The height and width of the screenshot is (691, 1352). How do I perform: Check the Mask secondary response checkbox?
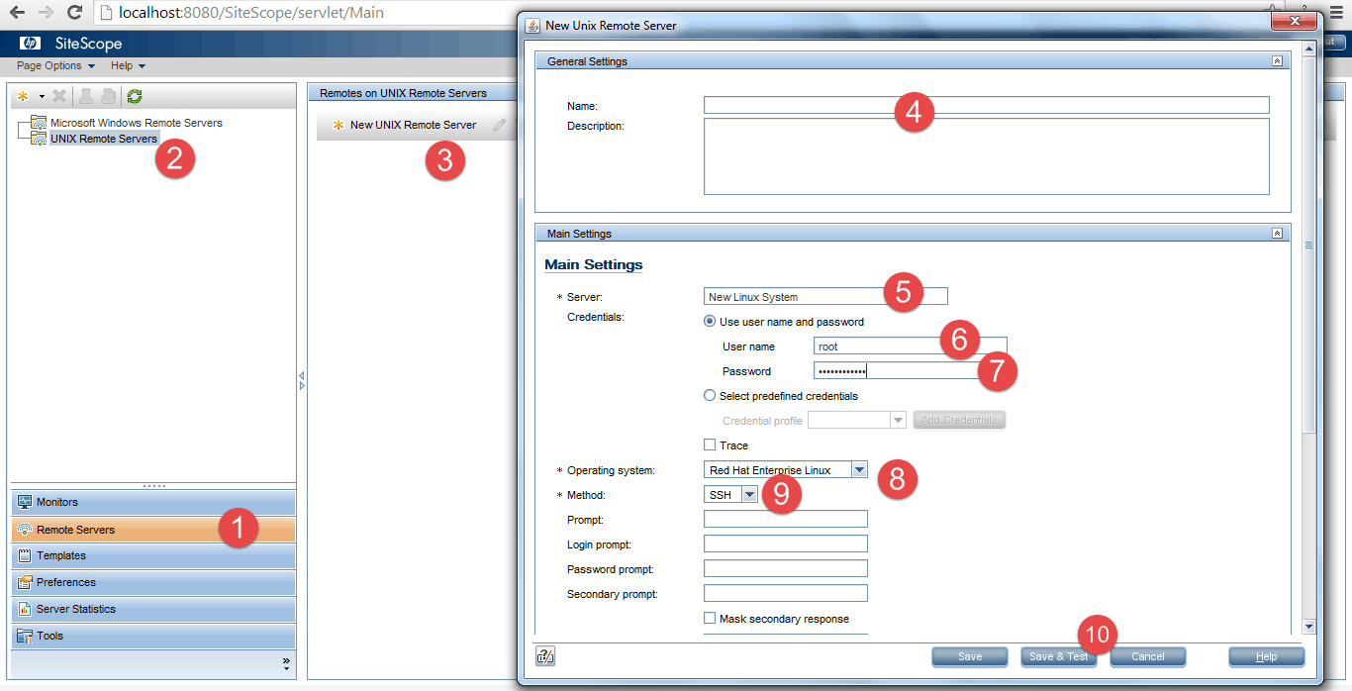[709, 619]
